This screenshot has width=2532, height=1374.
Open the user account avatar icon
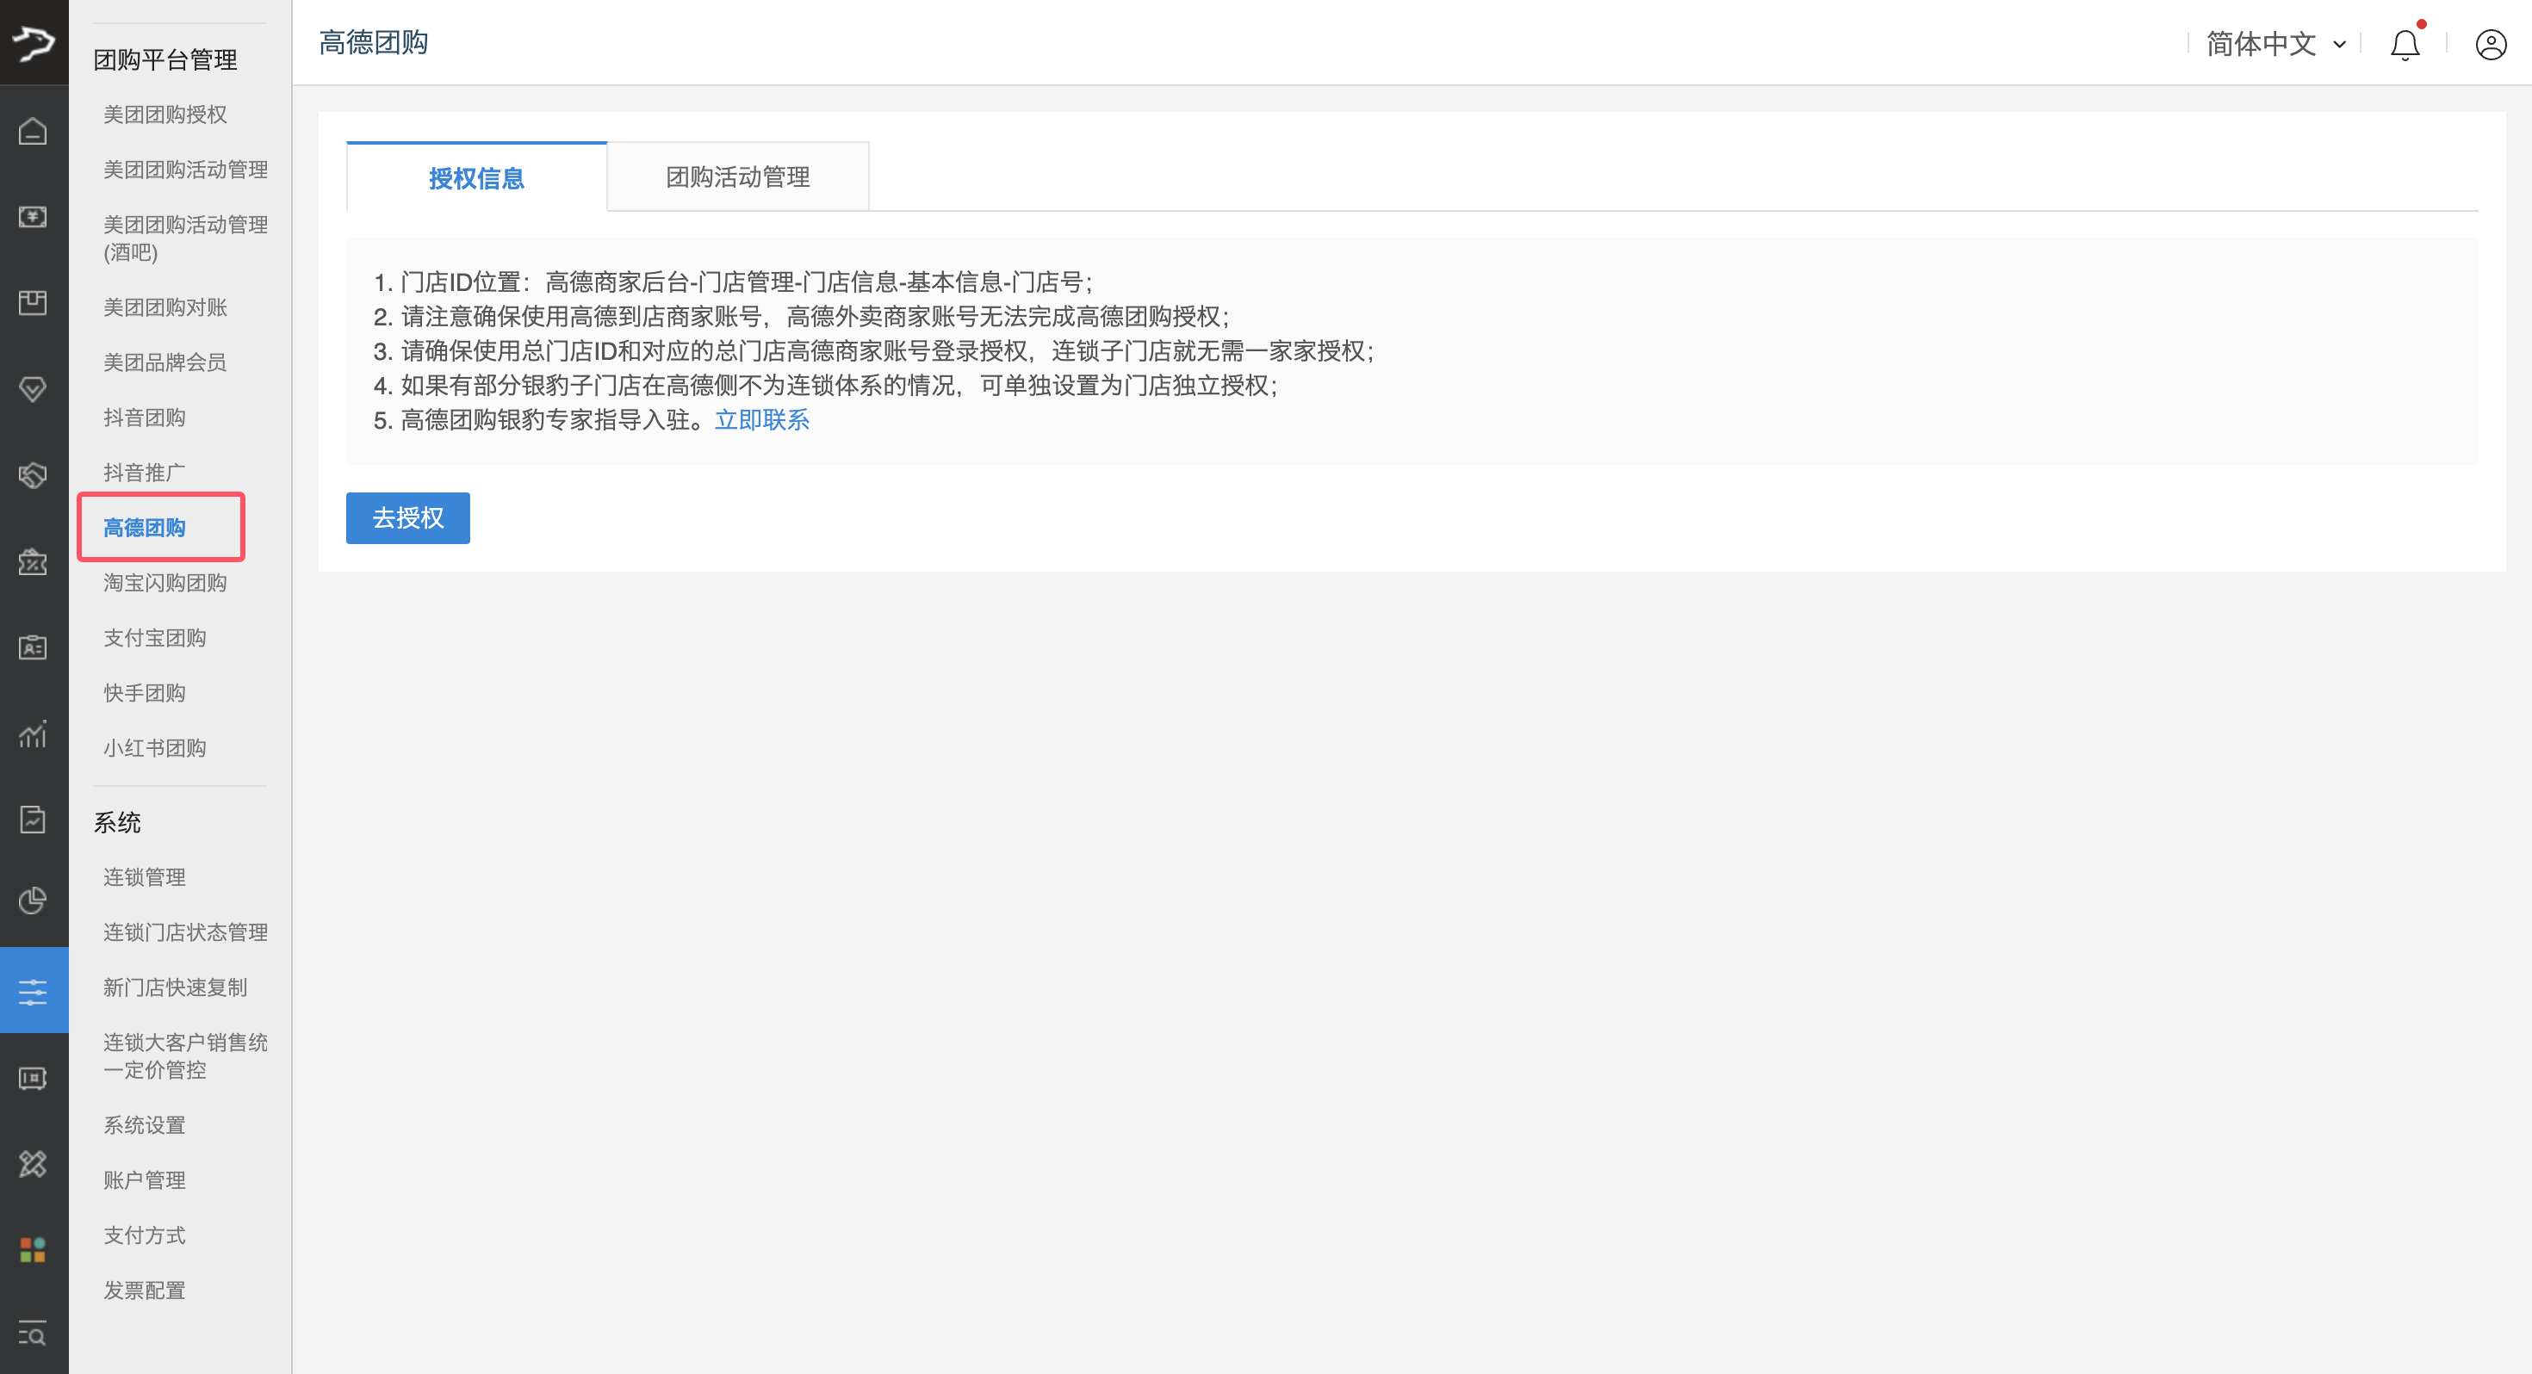tap(2491, 44)
